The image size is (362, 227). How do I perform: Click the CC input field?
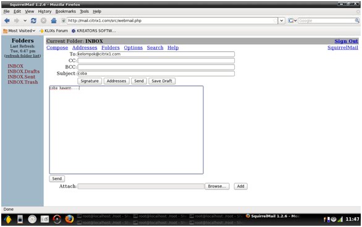156,60
